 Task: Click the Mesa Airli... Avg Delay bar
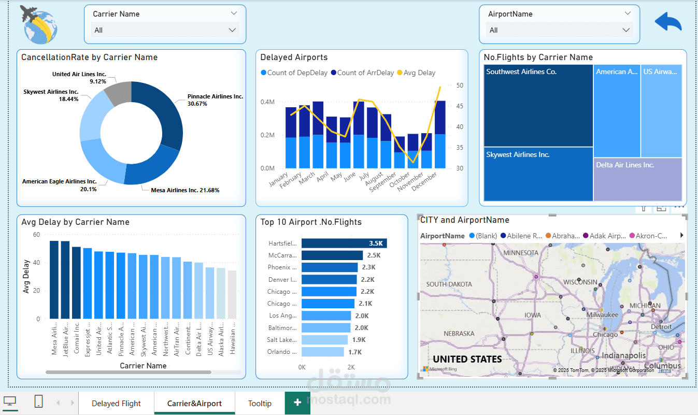54,280
